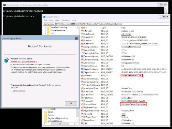Viewport: 172px width, 129px height.
Task: Click the DigitalProductId binary icon
Action: click(x=82, y=69)
